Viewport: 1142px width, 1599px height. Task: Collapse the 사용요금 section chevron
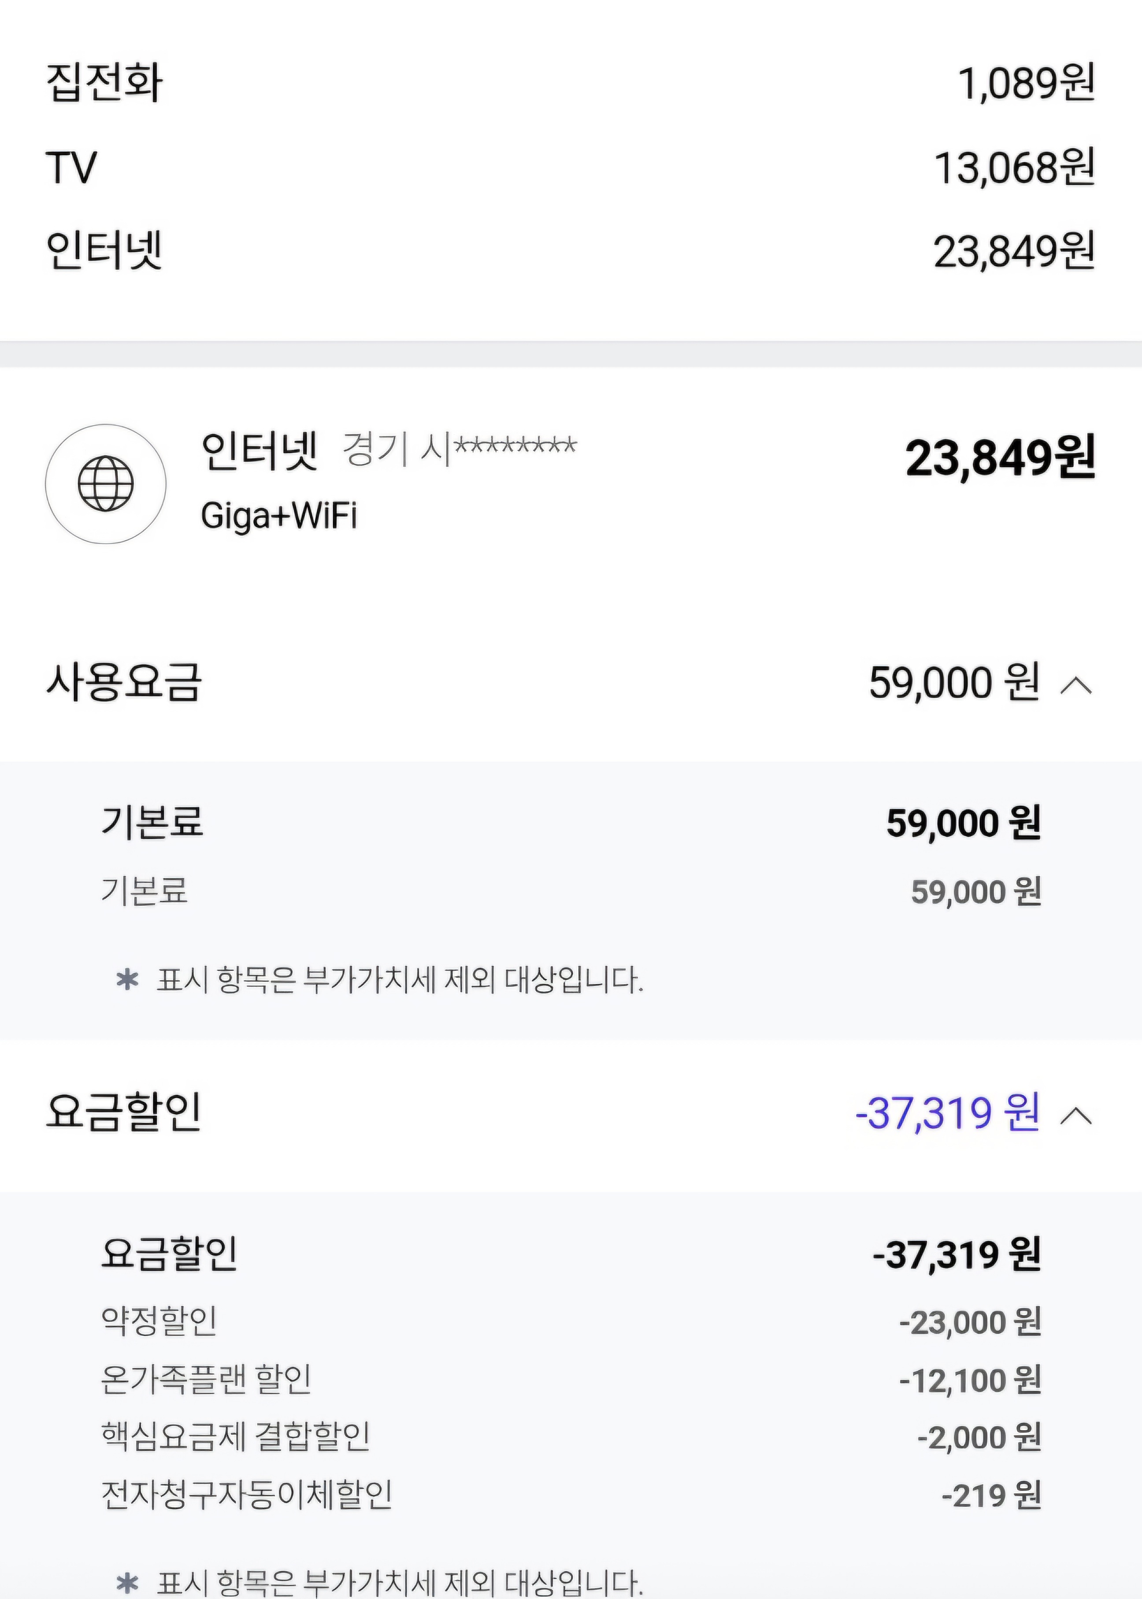click(1076, 684)
